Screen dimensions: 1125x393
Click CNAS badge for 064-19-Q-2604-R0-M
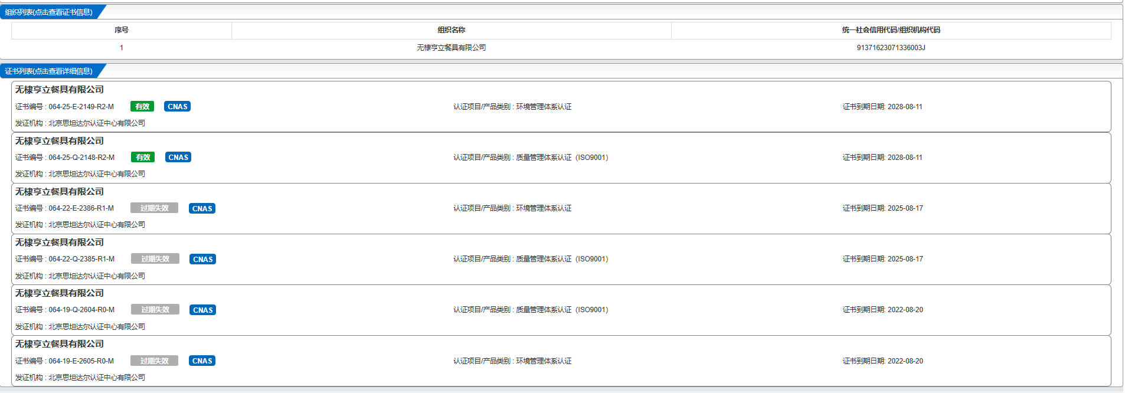point(203,310)
